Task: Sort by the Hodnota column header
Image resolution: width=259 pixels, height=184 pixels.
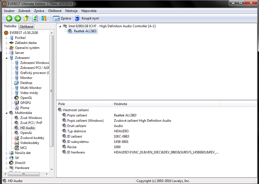Action: pos(166,104)
